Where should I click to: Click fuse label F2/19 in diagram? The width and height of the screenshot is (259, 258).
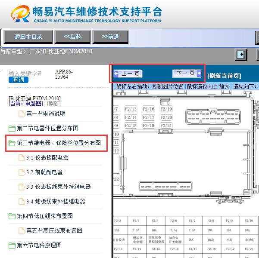[x=166, y=109]
